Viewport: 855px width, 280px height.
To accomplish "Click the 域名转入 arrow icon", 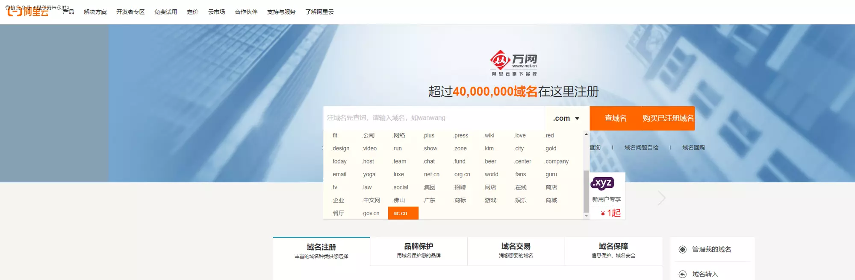I will click(683, 274).
